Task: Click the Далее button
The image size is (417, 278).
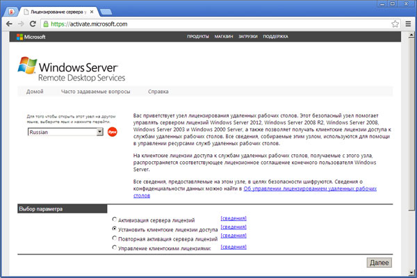Action: pyautogui.click(x=379, y=263)
